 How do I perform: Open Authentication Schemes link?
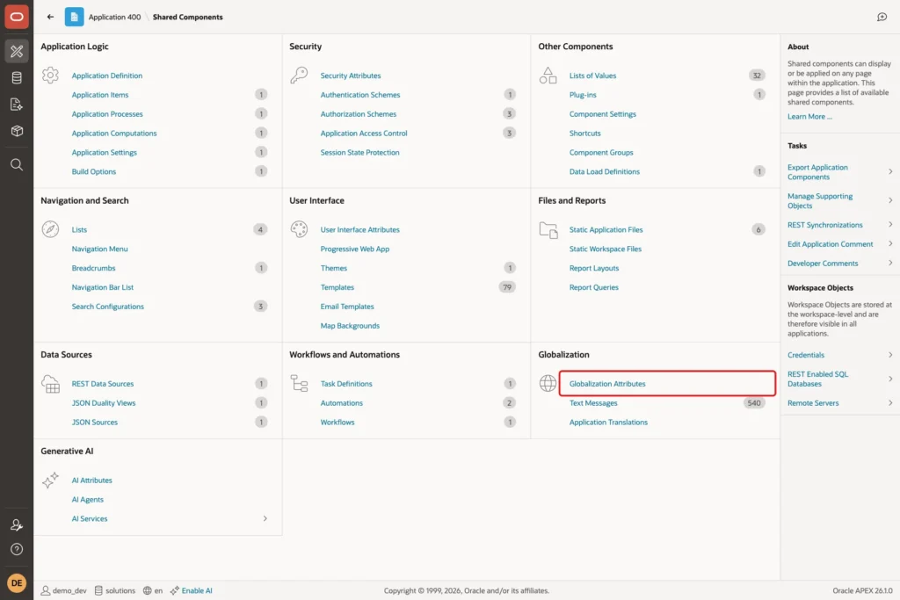359,95
